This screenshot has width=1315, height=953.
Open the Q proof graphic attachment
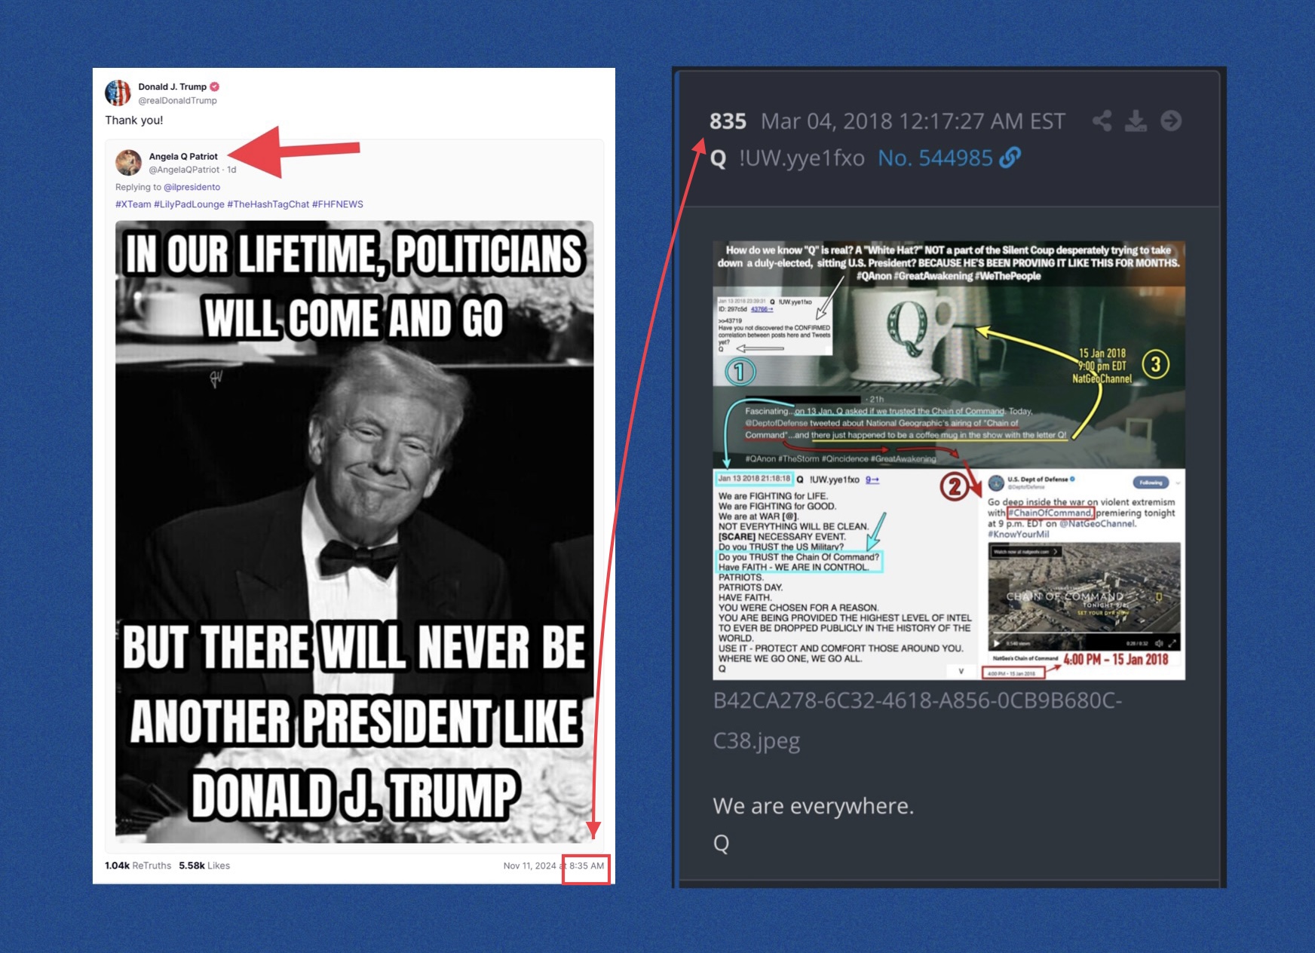tap(949, 460)
